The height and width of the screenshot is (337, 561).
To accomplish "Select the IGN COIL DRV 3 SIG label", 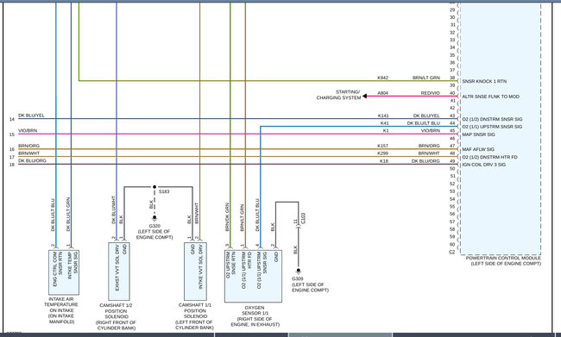I will [x=483, y=165].
